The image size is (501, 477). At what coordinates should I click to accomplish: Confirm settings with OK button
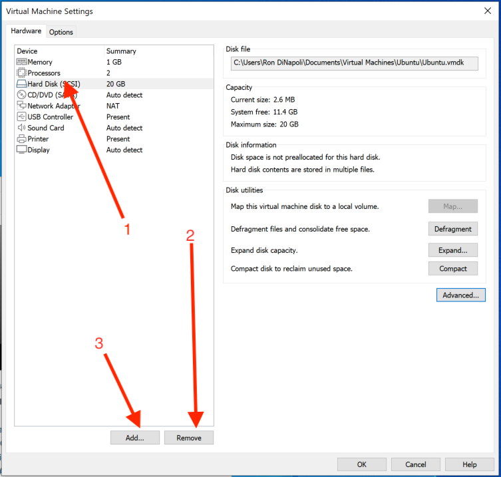point(361,464)
